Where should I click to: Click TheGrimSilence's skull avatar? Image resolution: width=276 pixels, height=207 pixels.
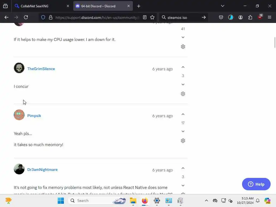click(x=19, y=68)
